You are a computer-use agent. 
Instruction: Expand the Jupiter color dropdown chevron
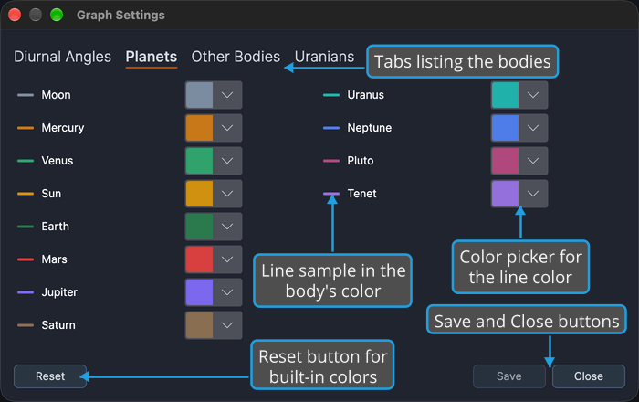pos(227,292)
